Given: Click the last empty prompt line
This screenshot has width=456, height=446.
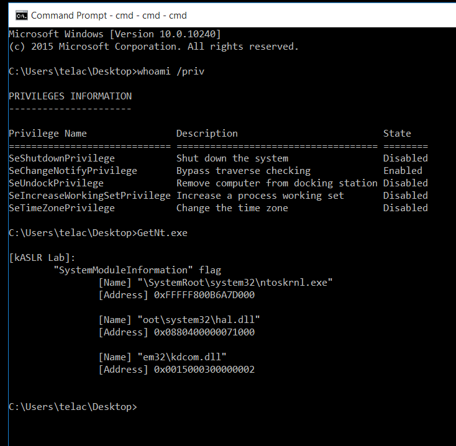Looking at the screenshot, I should coord(73,407).
